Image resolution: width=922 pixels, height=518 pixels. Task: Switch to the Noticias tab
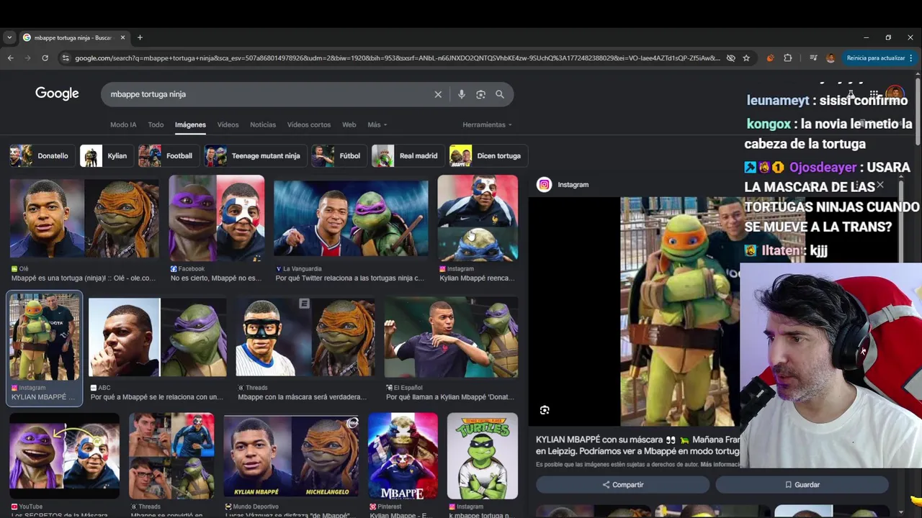point(263,124)
